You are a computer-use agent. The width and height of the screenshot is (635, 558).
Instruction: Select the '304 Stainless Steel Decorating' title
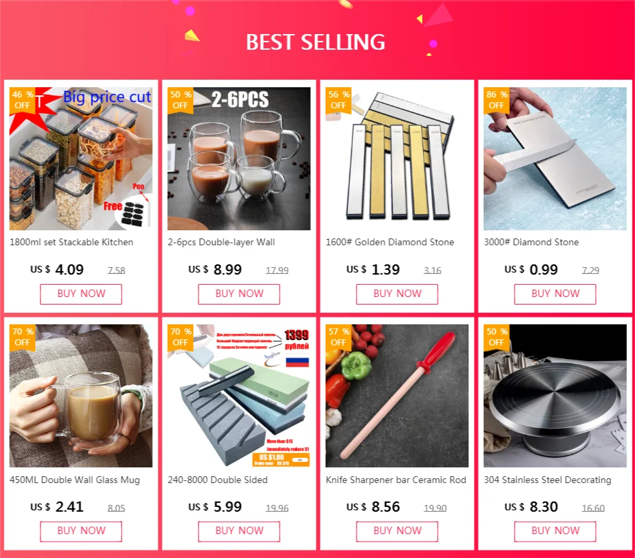(x=548, y=480)
